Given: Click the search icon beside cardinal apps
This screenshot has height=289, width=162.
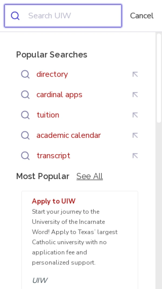Looking at the screenshot, I should (25, 95).
